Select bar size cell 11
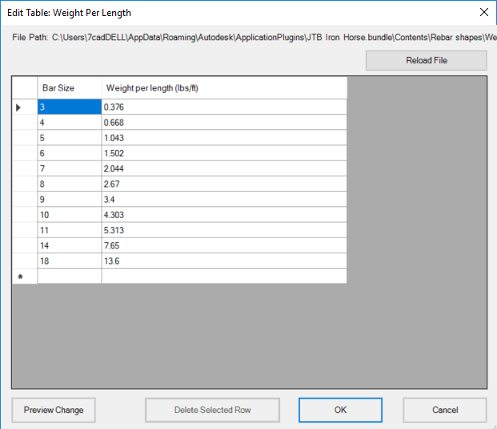The width and height of the screenshot is (497, 429). click(x=70, y=230)
